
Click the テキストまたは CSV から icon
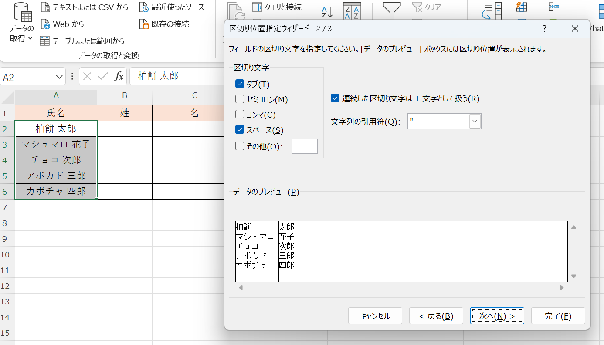click(x=46, y=7)
